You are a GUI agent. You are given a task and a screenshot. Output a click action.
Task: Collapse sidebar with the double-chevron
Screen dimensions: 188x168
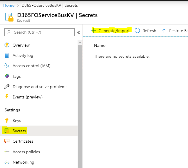[78, 32]
